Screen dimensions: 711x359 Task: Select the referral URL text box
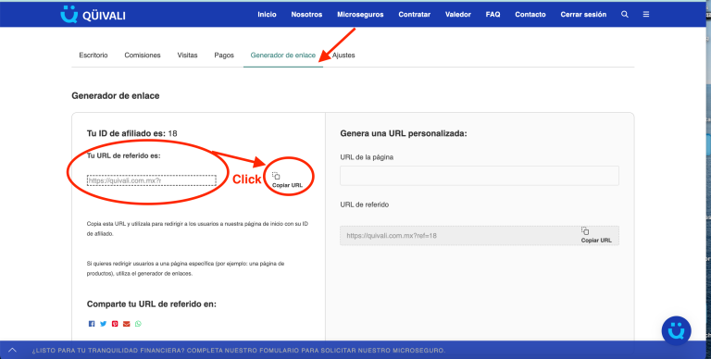[152, 180]
